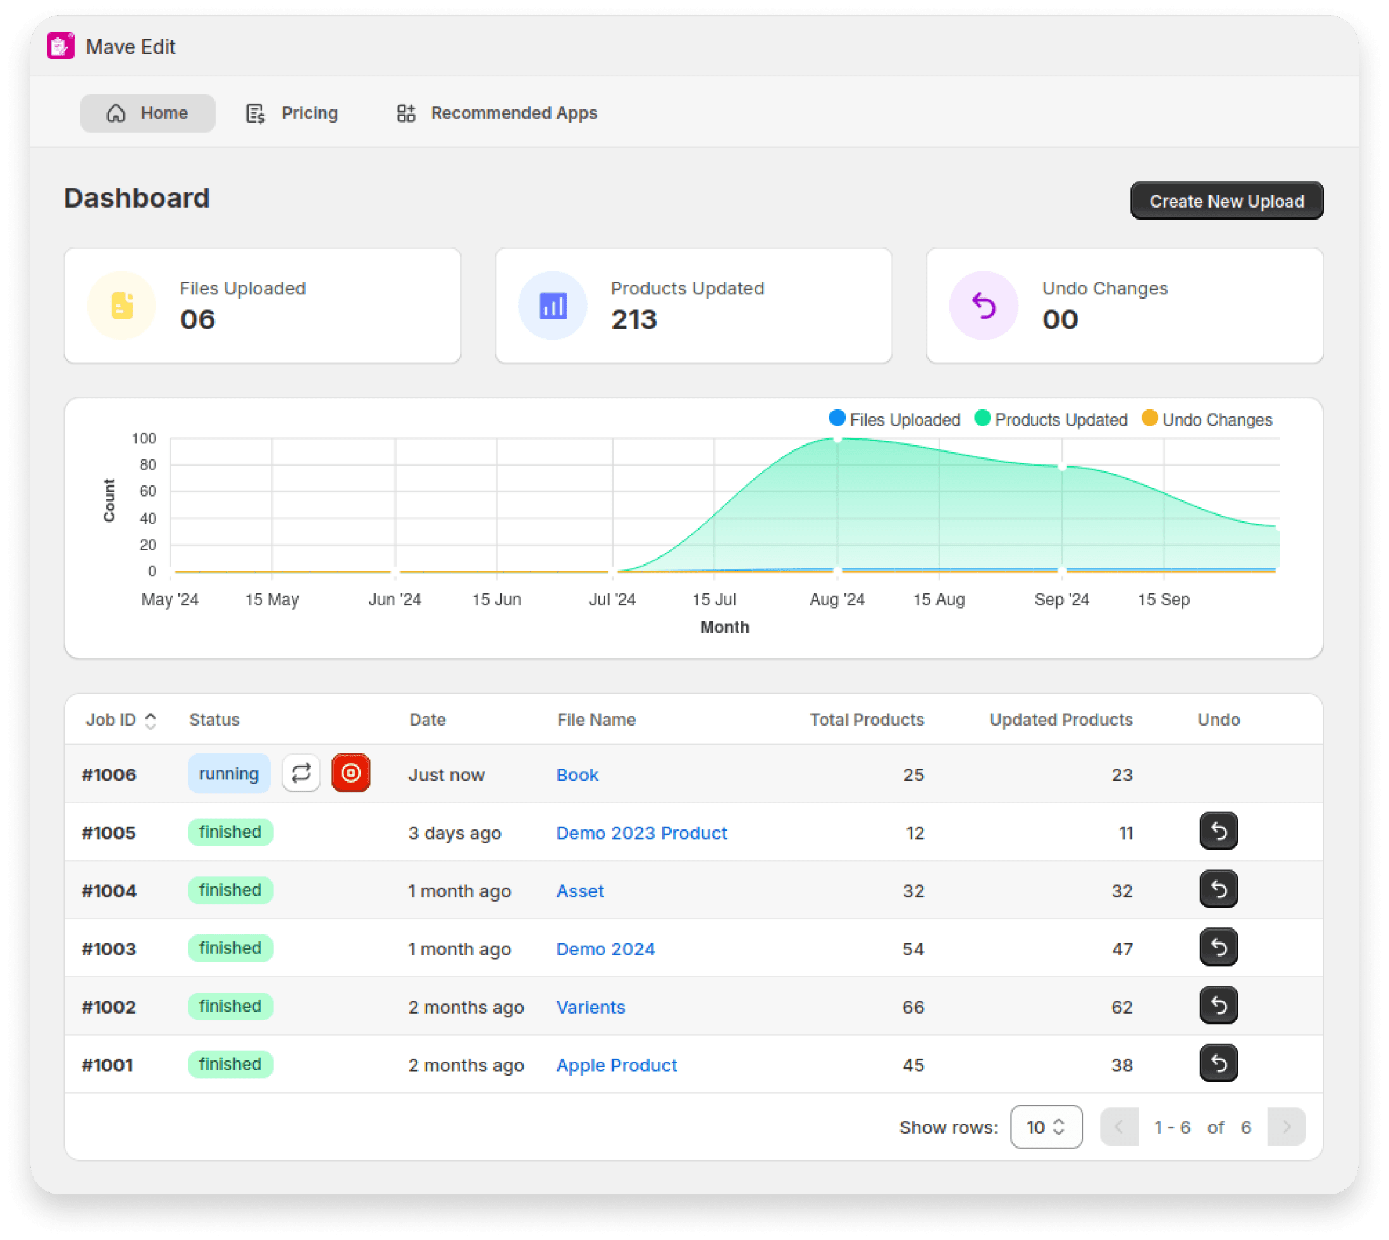Select job ID #1003
Image resolution: width=1389 pixels, height=1240 pixels.
pyautogui.click(x=109, y=948)
